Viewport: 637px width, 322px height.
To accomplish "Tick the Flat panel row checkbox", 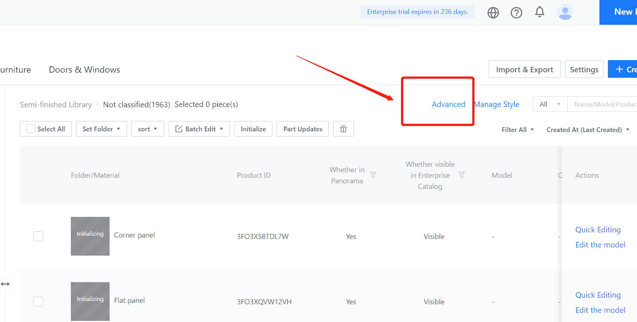I will pyautogui.click(x=38, y=301).
